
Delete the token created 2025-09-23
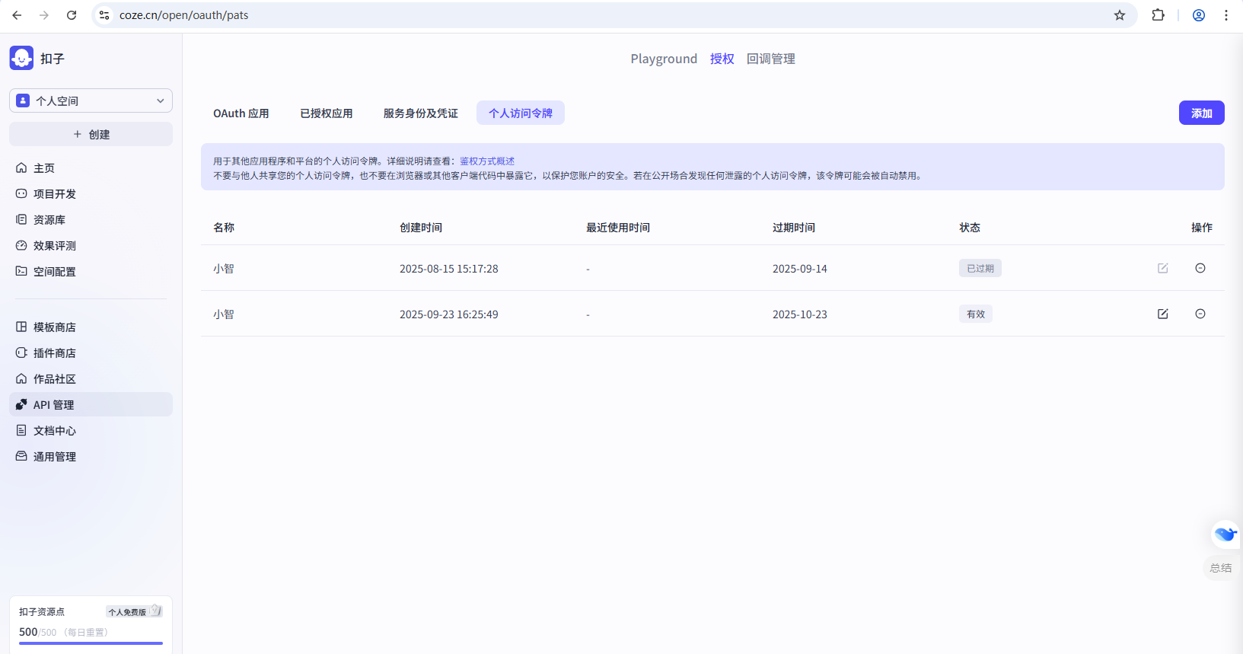(1200, 314)
